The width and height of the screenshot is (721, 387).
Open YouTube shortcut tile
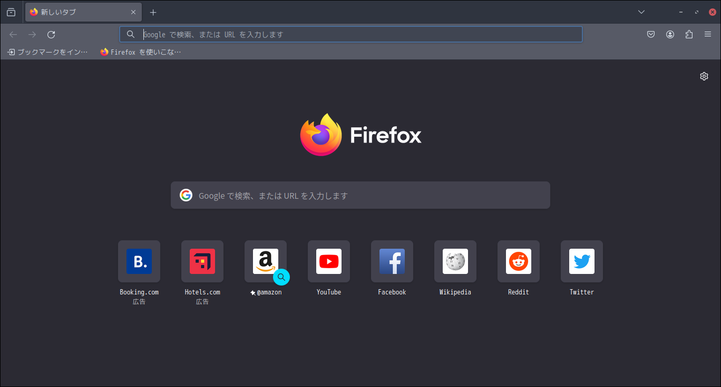[x=329, y=261]
